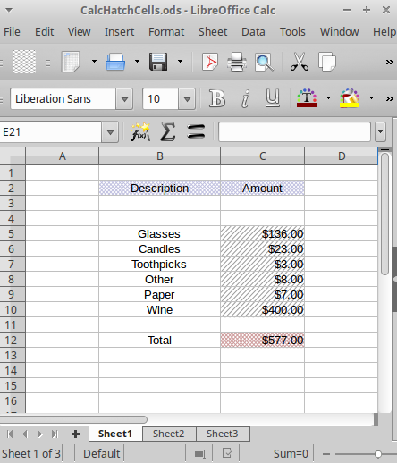Open the Function Wizard icon
The image size is (397, 463).
[x=140, y=131]
